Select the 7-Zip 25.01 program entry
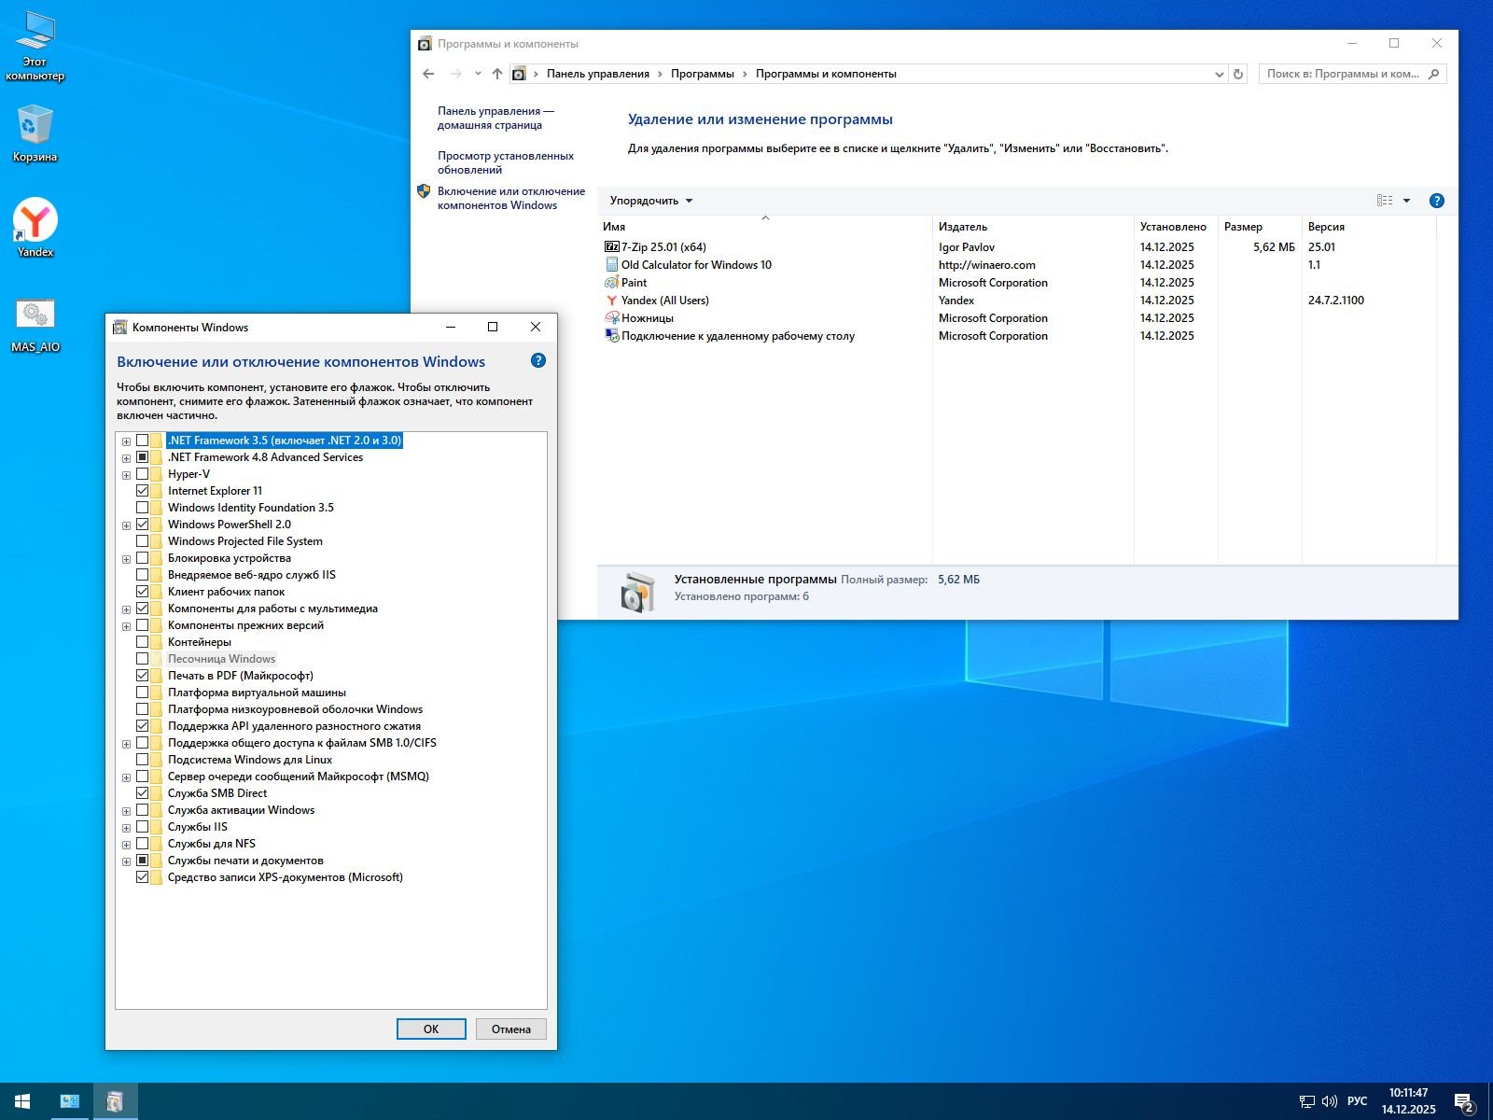1493x1120 pixels. (x=663, y=247)
